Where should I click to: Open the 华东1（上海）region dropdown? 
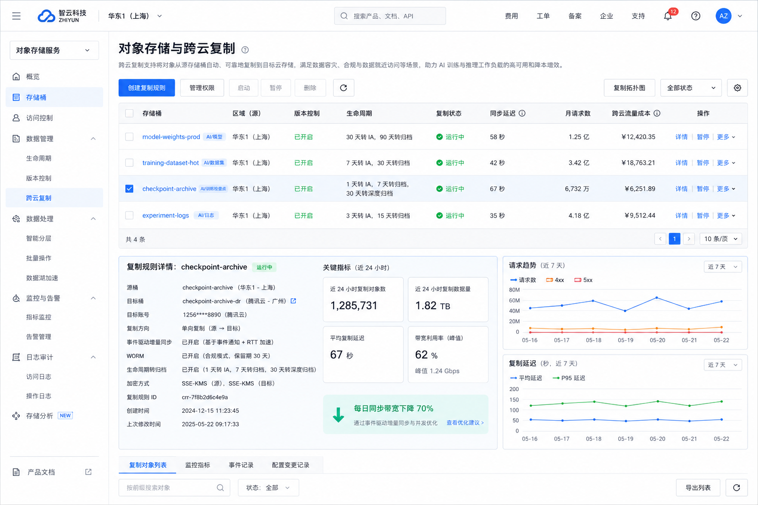pos(135,16)
